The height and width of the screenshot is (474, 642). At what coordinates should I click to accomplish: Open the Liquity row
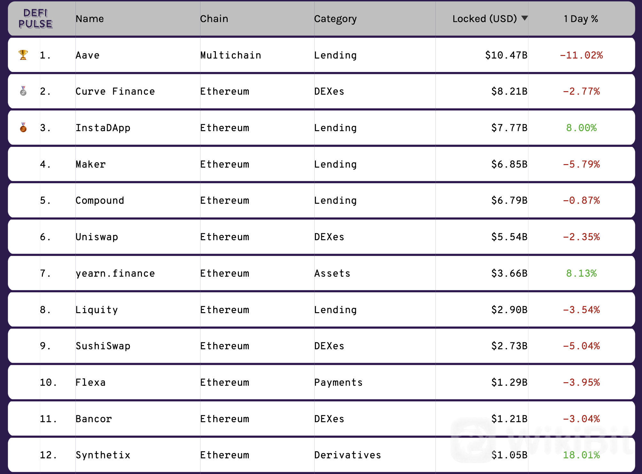click(x=321, y=310)
